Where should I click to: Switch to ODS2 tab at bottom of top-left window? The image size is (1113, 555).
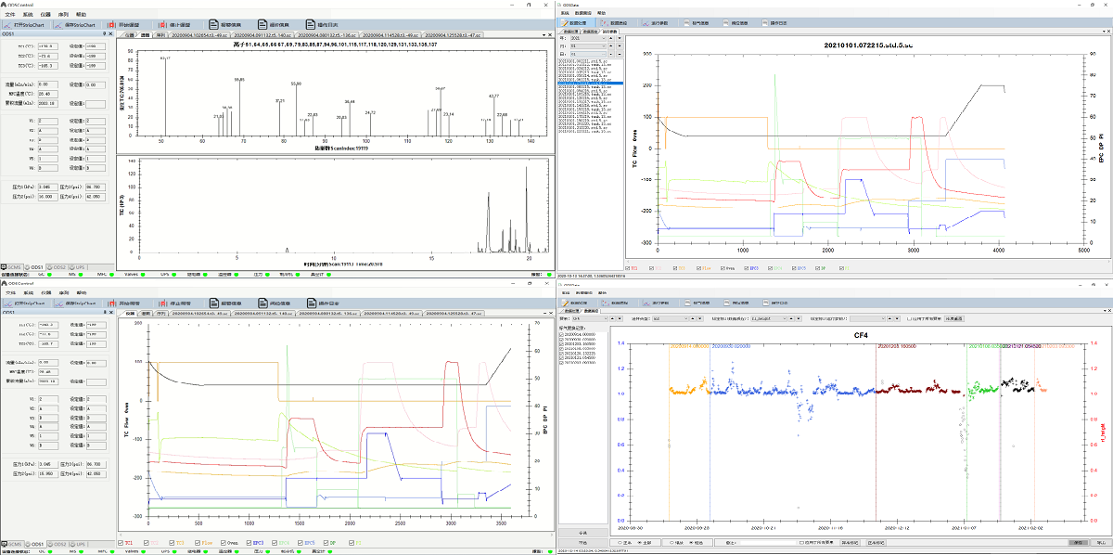click(x=58, y=265)
